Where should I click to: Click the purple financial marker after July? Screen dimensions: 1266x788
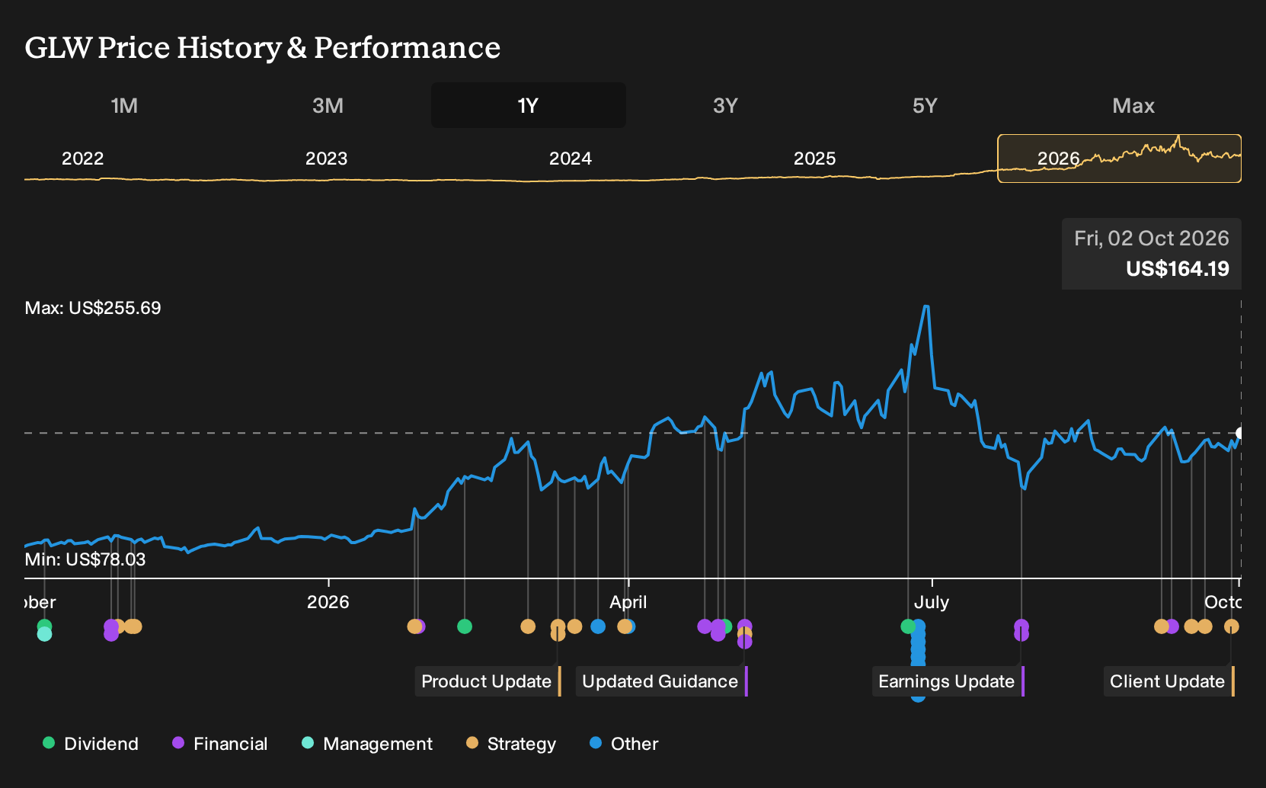pos(1021,626)
